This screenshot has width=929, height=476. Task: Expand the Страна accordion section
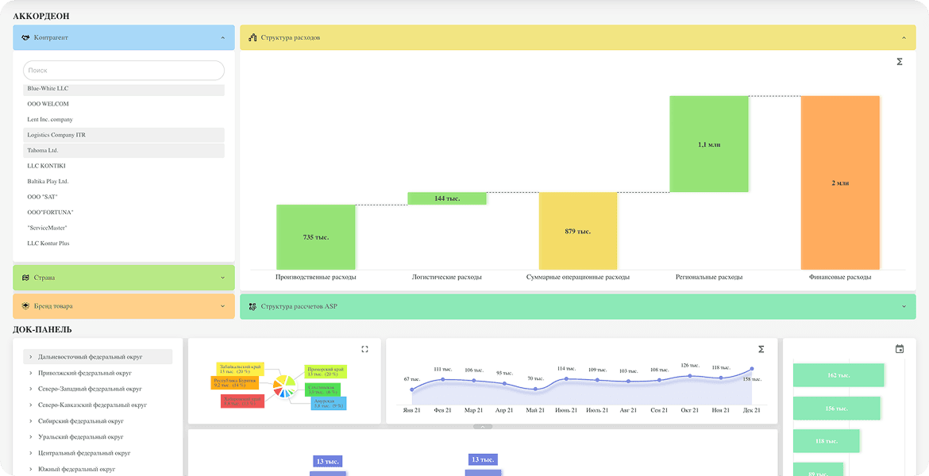[x=223, y=277]
